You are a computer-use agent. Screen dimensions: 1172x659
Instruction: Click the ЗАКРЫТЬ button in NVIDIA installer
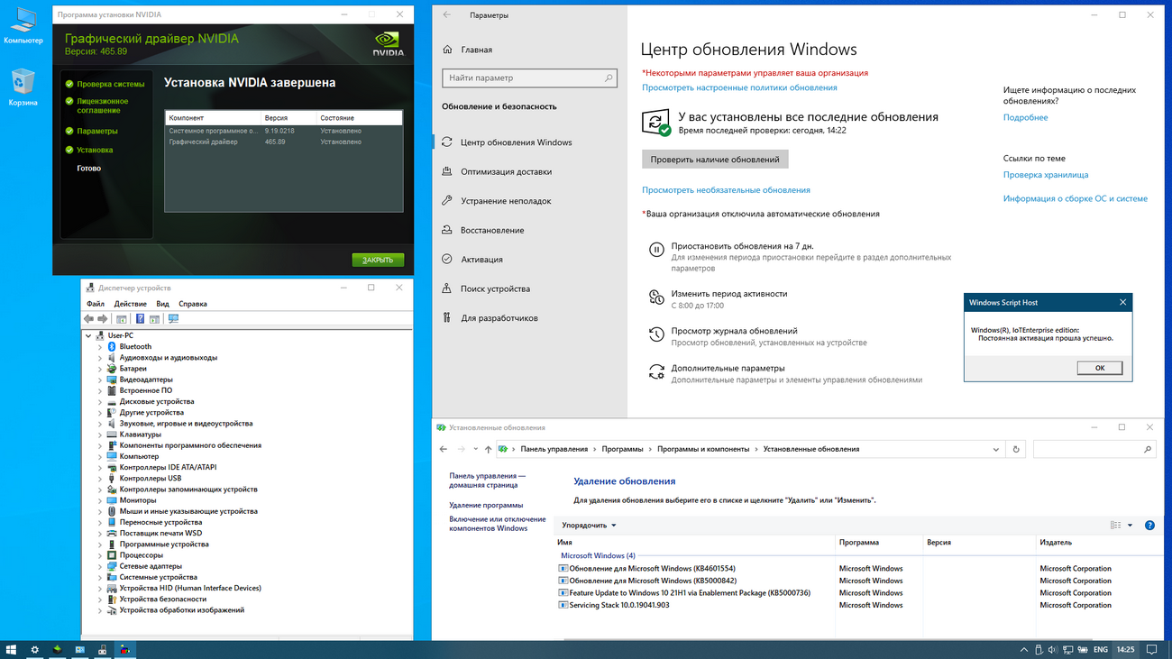pyautogui.click(x=378, y=261)
